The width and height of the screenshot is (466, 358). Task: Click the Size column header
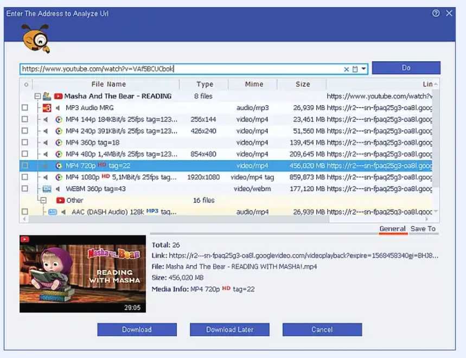click(x=302, y=85)
